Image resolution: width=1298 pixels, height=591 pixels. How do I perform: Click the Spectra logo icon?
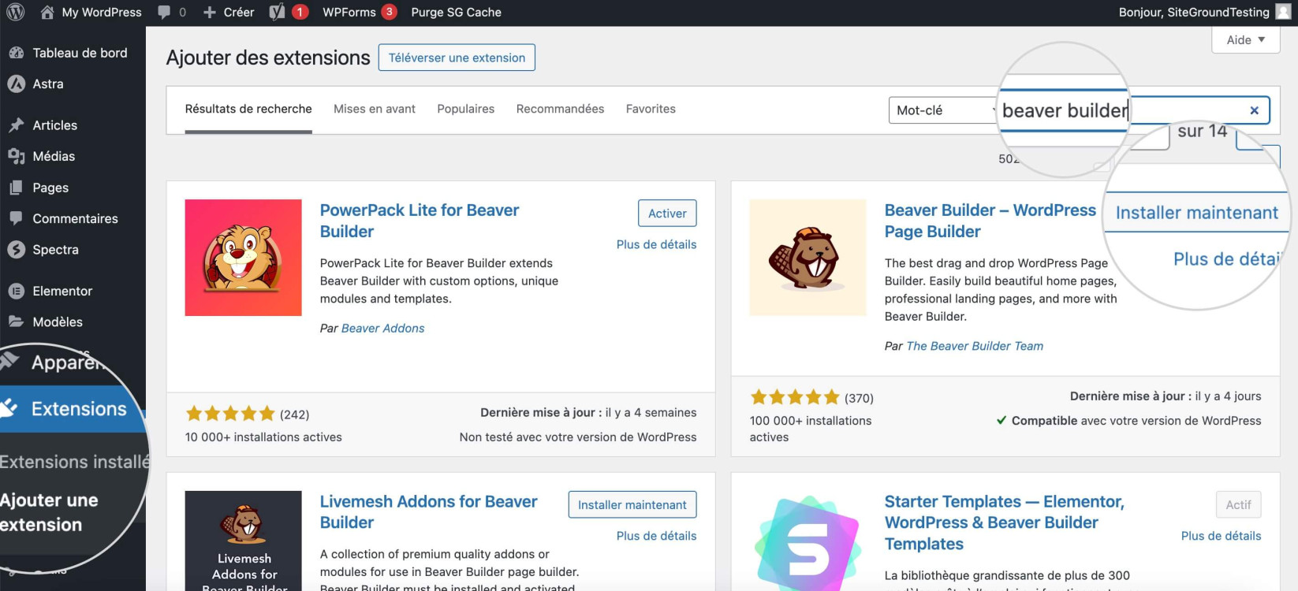click(x=16, y=250)
